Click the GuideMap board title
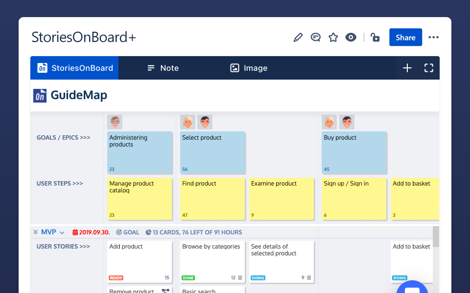This screenshot has height=293, width=470. click(79, 95)
